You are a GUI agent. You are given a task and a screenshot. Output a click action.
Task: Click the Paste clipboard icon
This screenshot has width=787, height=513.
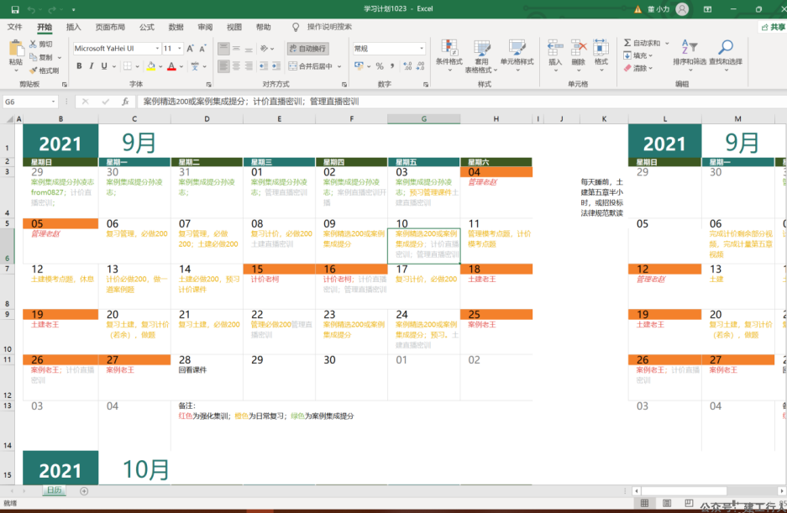point(16,49)
